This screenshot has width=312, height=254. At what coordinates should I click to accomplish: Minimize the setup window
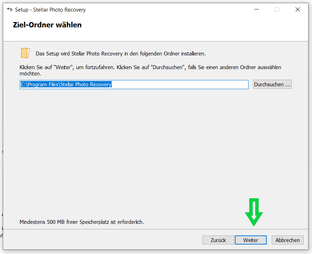pyautogui.click(x=257, y=9)
